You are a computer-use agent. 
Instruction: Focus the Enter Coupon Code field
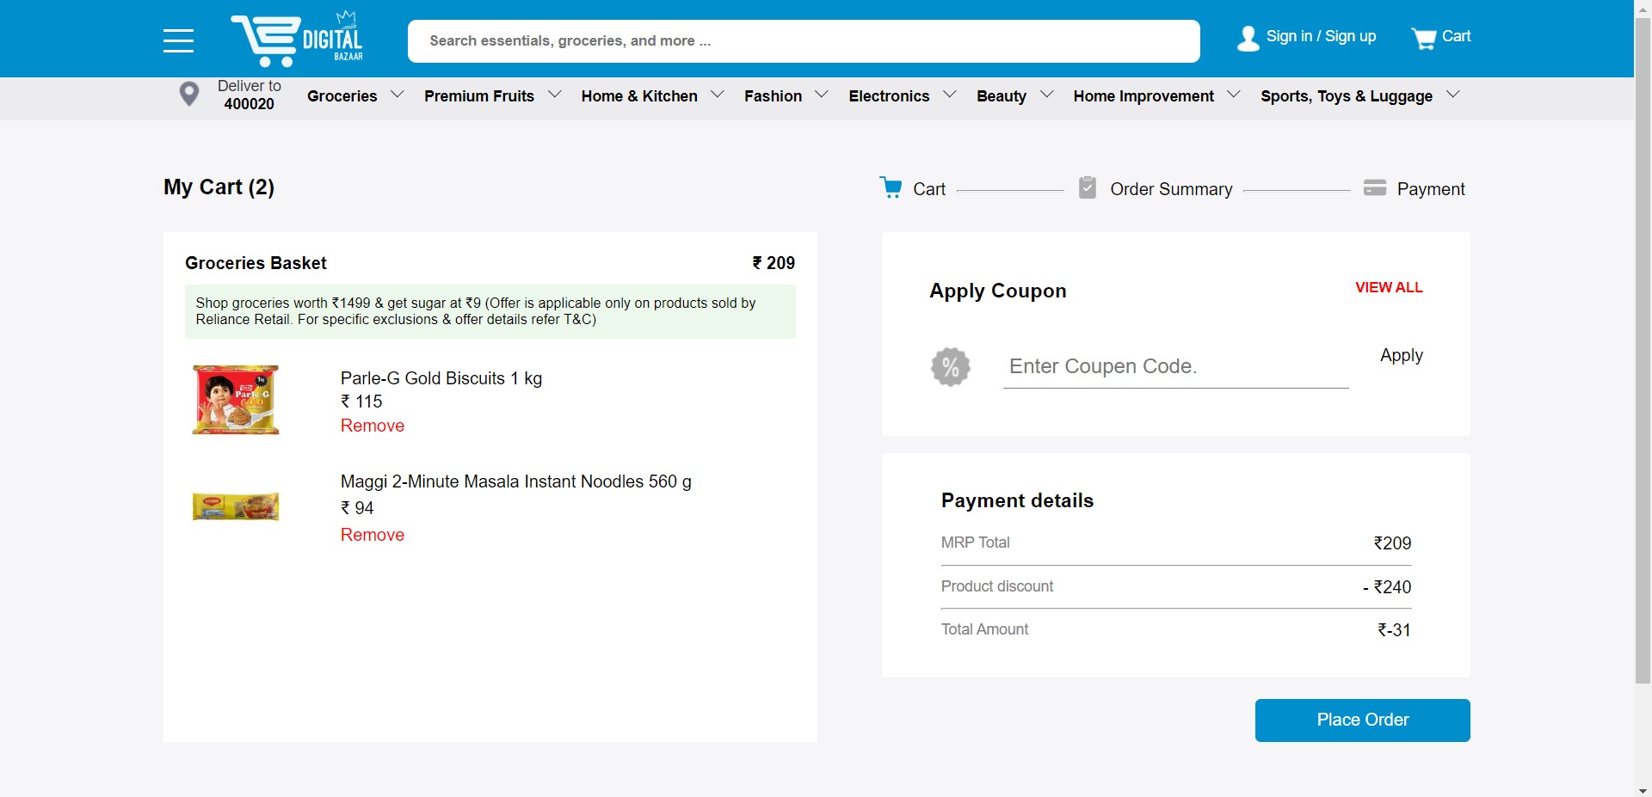coord(1175,367)
